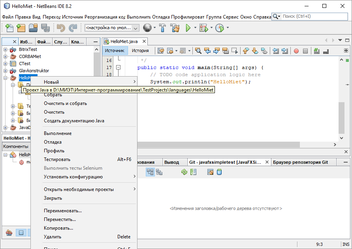Screen dimensions: 352x249
Task: Click the Save All toolbar icon
Action: click(45, 28)
